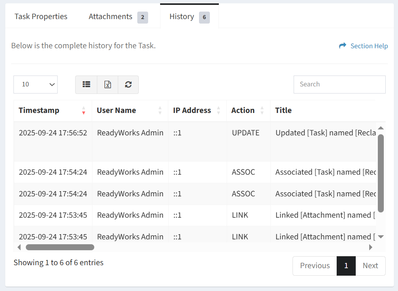Click the Section Help arrow icon
The image size is (398, 291).
point(342,46)
